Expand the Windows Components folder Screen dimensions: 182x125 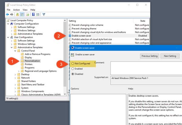point(15,91)
